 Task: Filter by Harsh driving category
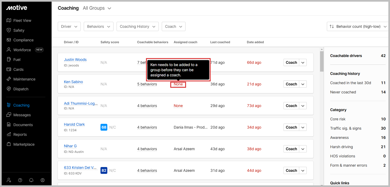tap(358, 147)
